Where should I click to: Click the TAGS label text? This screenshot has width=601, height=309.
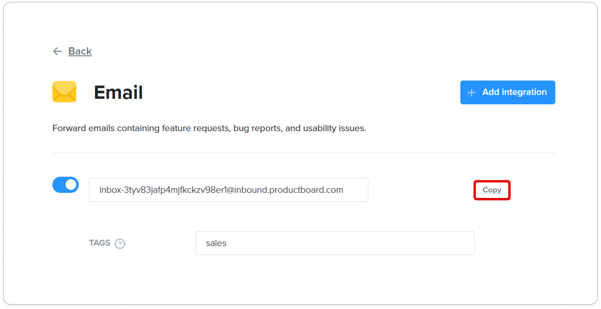coord(100,243)
